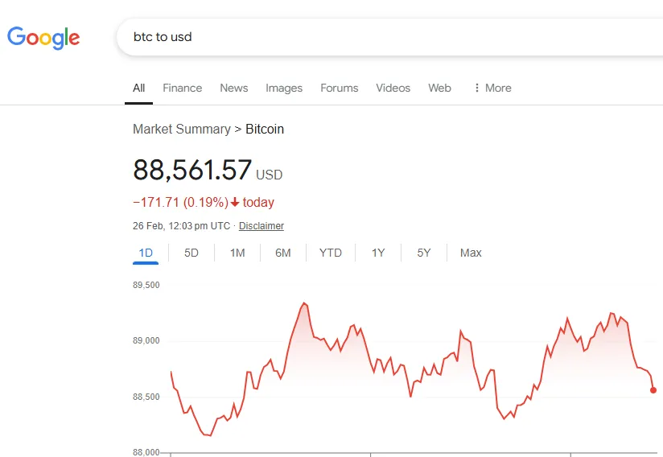The width and height of the screenshot is (663, 457).
Task: Click the Google logo
Action: point(43,38)
